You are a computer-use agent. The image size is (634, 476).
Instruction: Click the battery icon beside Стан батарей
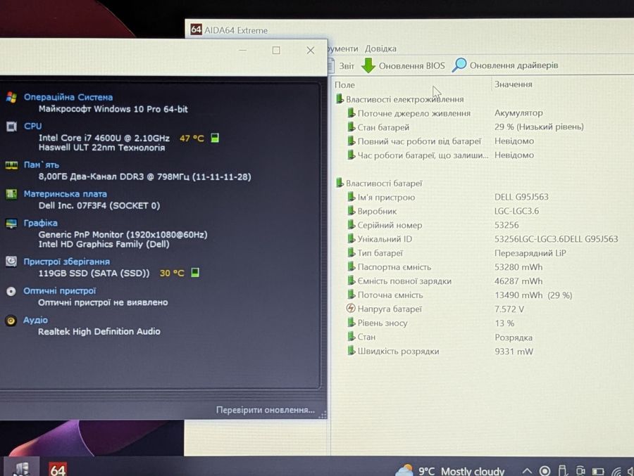(x=352, y=127)
